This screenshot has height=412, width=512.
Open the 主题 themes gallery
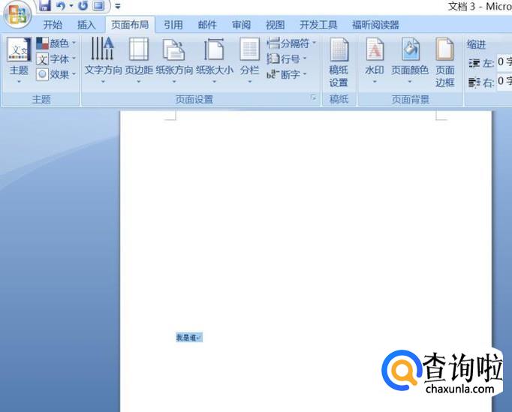coord(19,60)
